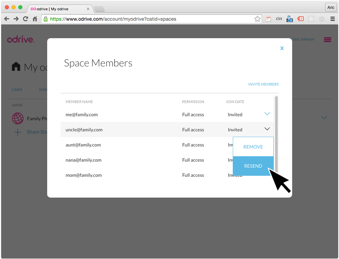339x259 pixels.
Task: Click the yellow macOS minimize button
Action: (x=14, y=7)
